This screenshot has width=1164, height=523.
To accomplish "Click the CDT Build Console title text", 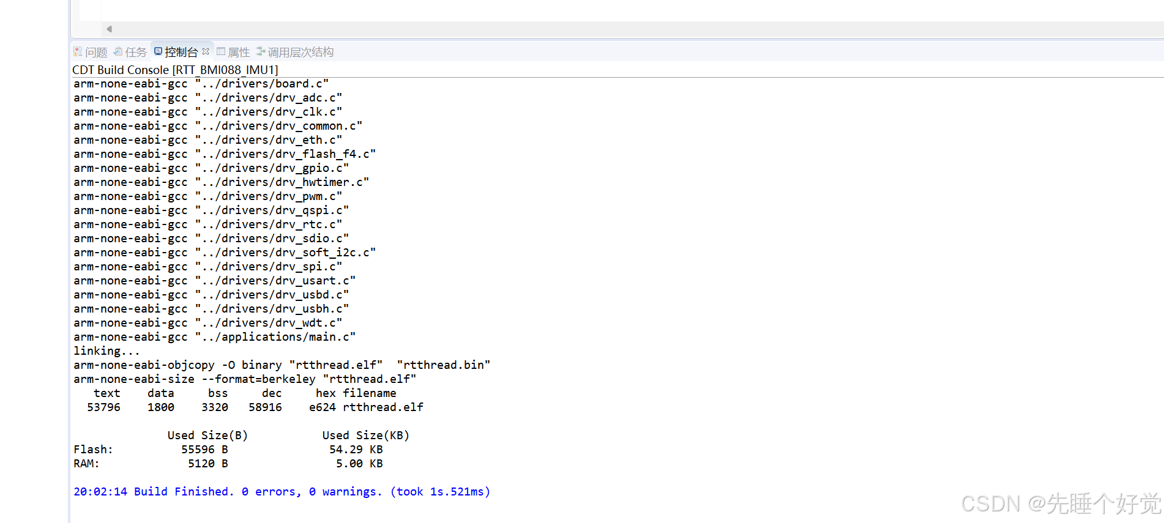I will (175, 70).
